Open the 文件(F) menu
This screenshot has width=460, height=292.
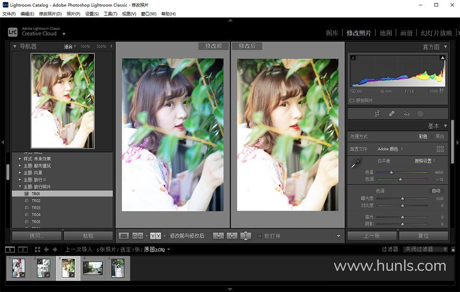point(9,14)
